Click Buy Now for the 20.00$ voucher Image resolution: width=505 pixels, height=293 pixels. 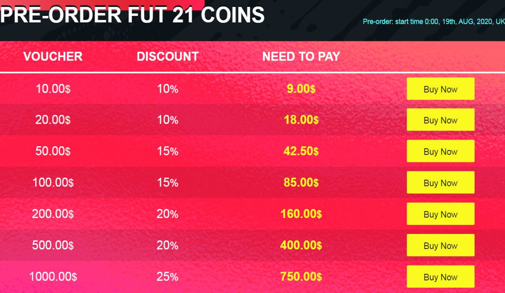(x=441, y=120)
